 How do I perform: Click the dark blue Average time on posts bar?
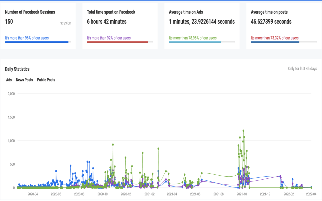tap(284, 42)
